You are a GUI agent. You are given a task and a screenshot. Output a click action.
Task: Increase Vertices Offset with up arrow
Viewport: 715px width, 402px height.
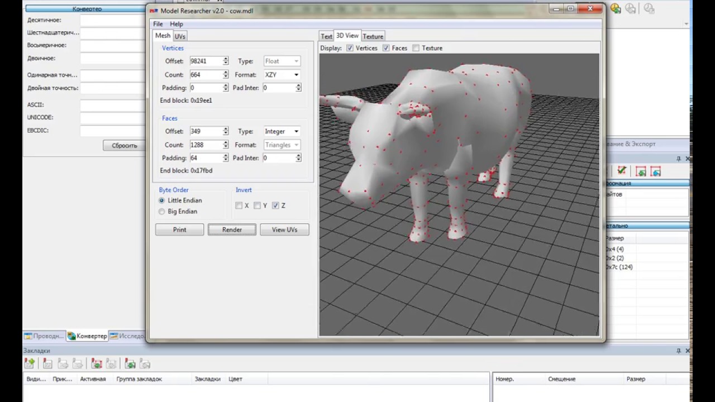(226, 59)
